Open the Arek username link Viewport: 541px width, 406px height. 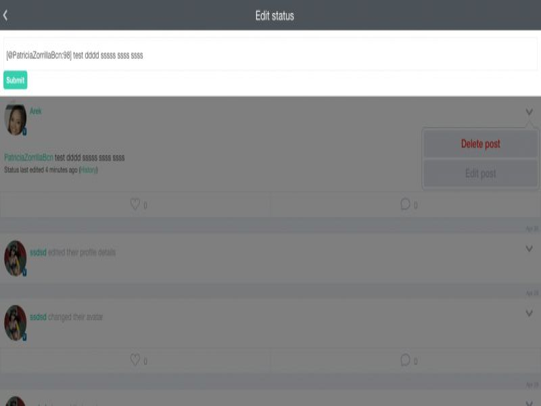point(36,111)
